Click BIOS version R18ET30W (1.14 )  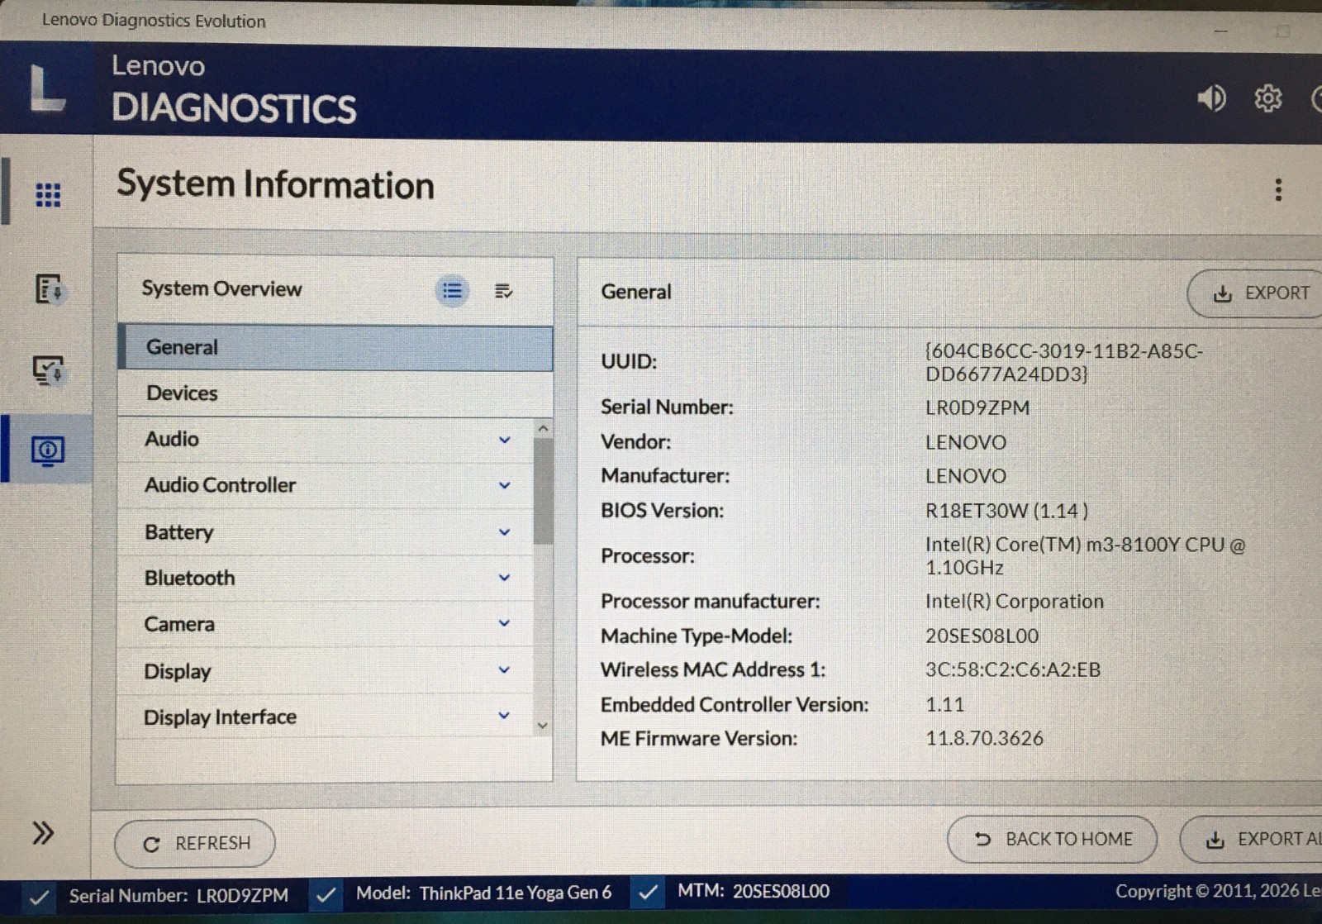(1006, 511)
